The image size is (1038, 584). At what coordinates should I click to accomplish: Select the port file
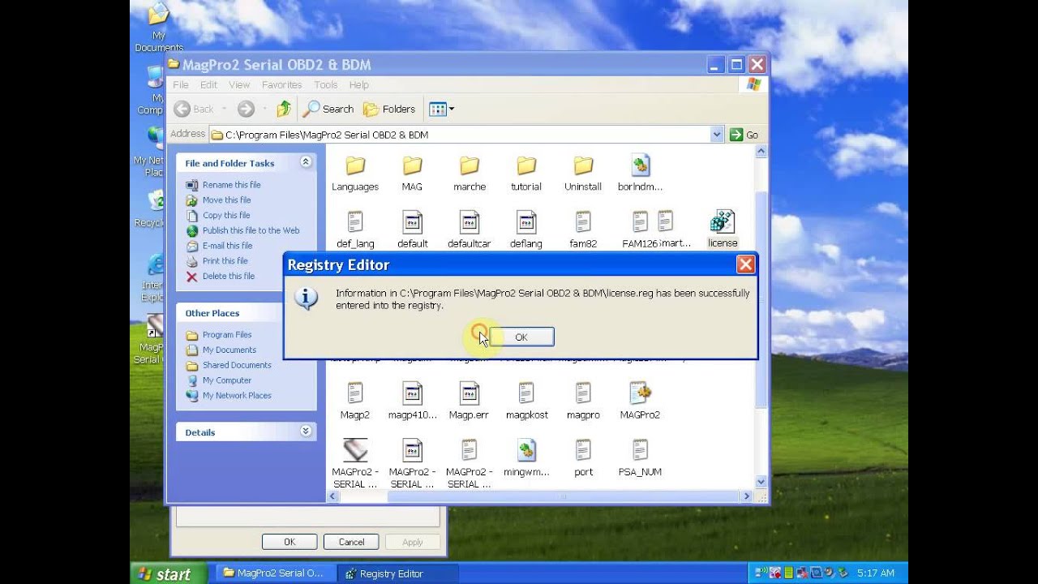tap(583, 457)
